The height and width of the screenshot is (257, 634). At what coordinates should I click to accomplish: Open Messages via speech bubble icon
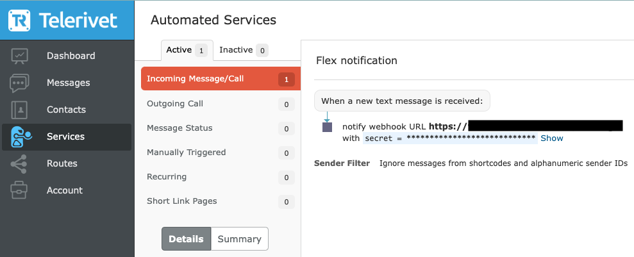(x=19, y=83)
